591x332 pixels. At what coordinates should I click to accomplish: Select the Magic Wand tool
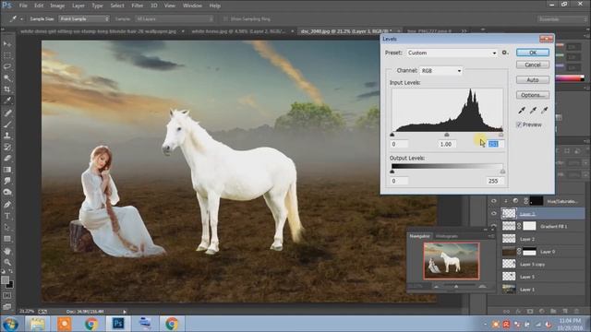click(x=7, y=78)
